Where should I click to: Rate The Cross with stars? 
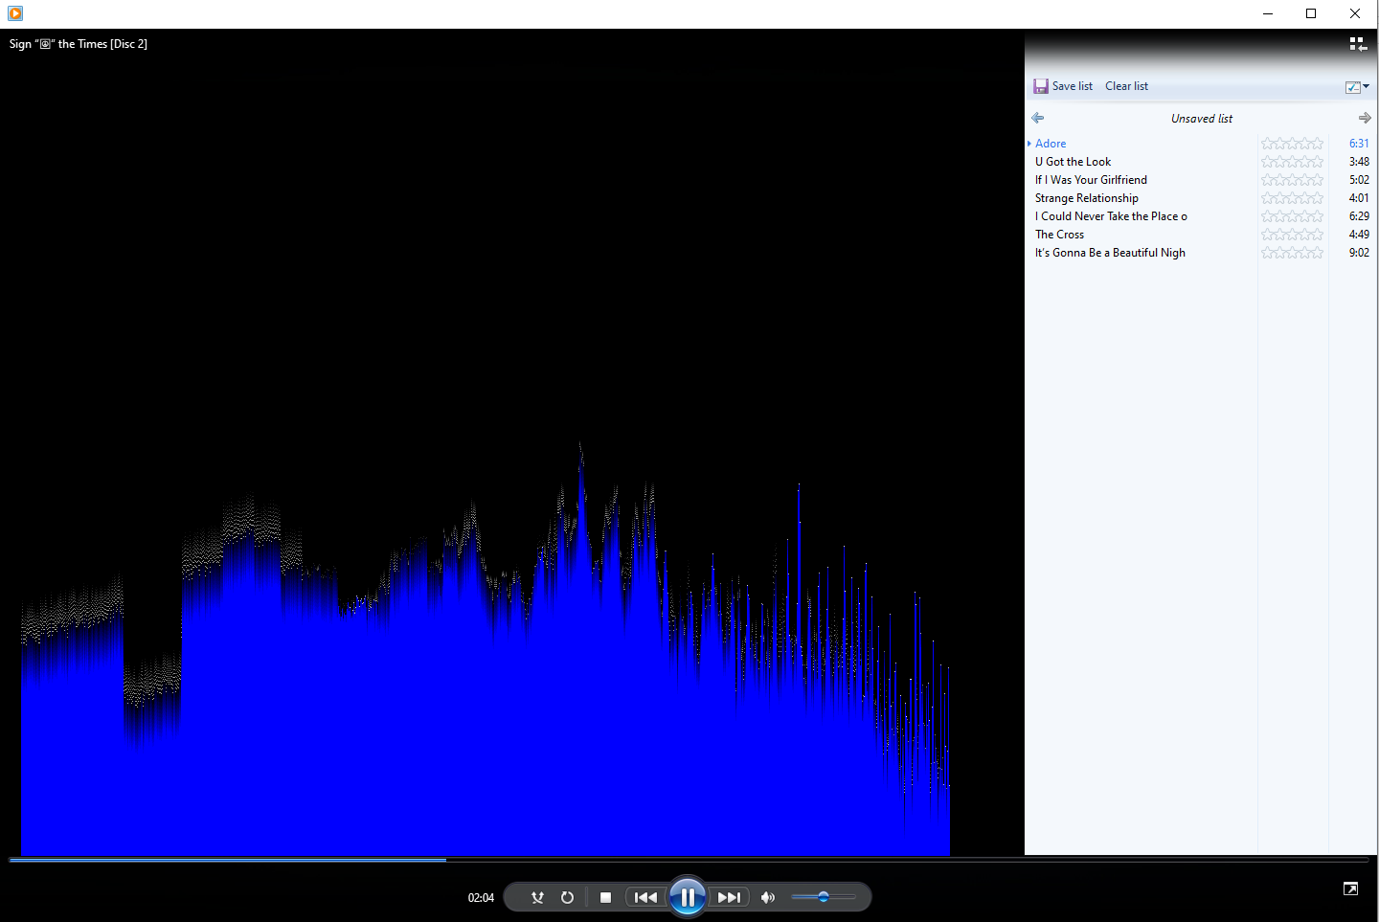point(1292,235)
